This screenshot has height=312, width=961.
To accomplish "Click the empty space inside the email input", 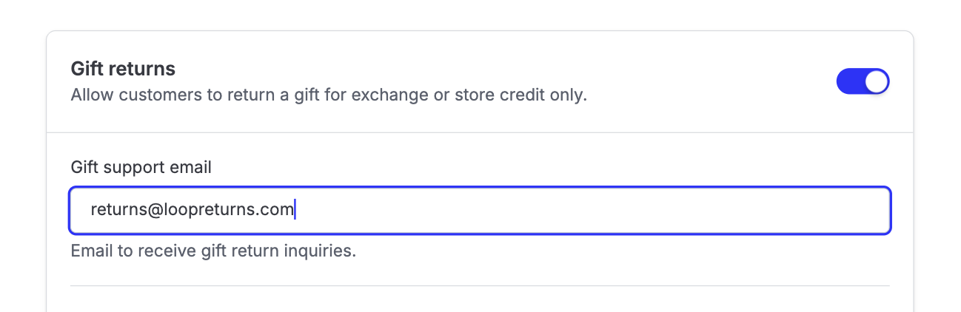I will 592,210.
